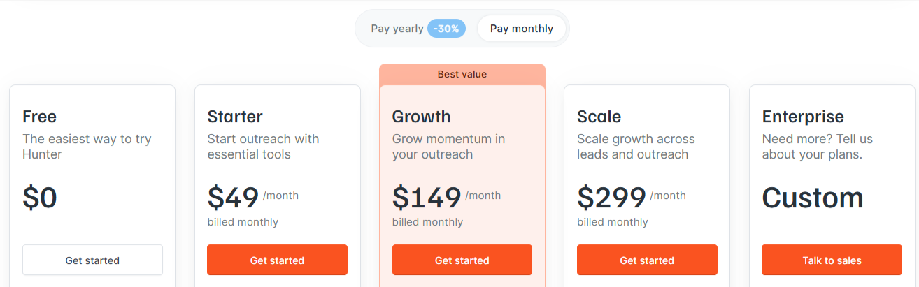919x287 pixels.
Task: Select the Pay monthly billing option
Action: pos(521,29)
